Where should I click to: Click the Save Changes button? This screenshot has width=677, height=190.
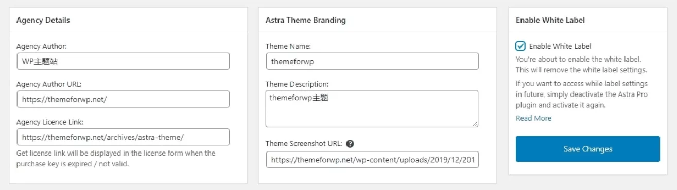(x=588, y=149)
